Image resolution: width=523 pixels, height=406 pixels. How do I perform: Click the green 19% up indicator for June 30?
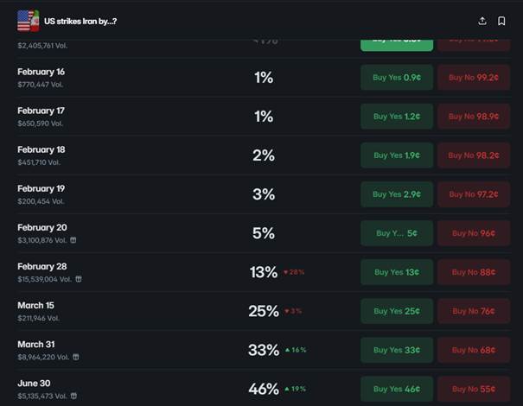tap(294, 389)
